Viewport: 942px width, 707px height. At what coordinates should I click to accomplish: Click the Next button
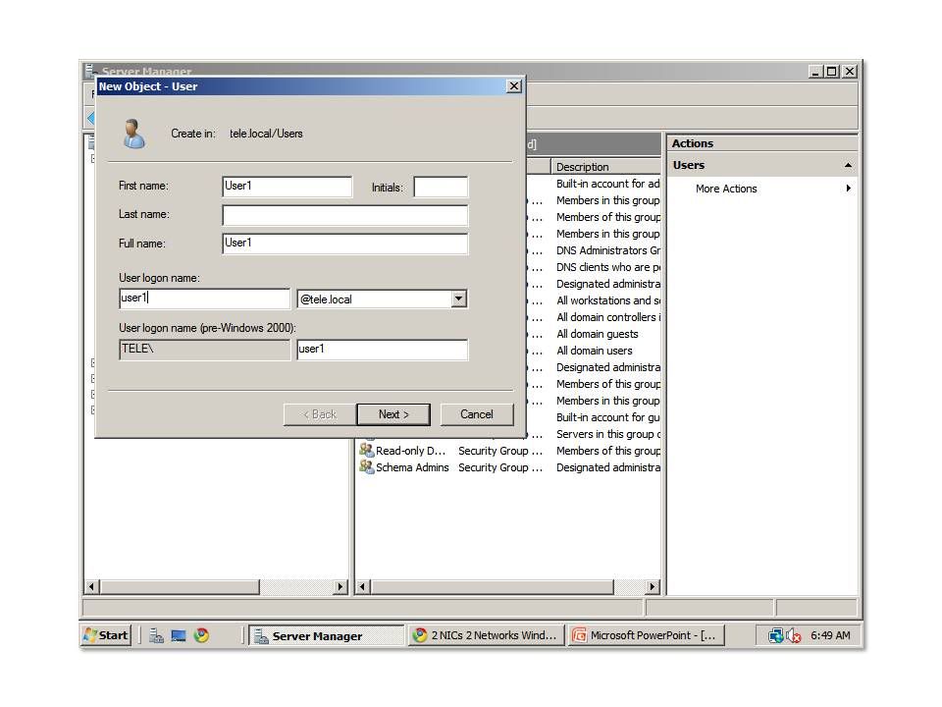click(393, 414)
